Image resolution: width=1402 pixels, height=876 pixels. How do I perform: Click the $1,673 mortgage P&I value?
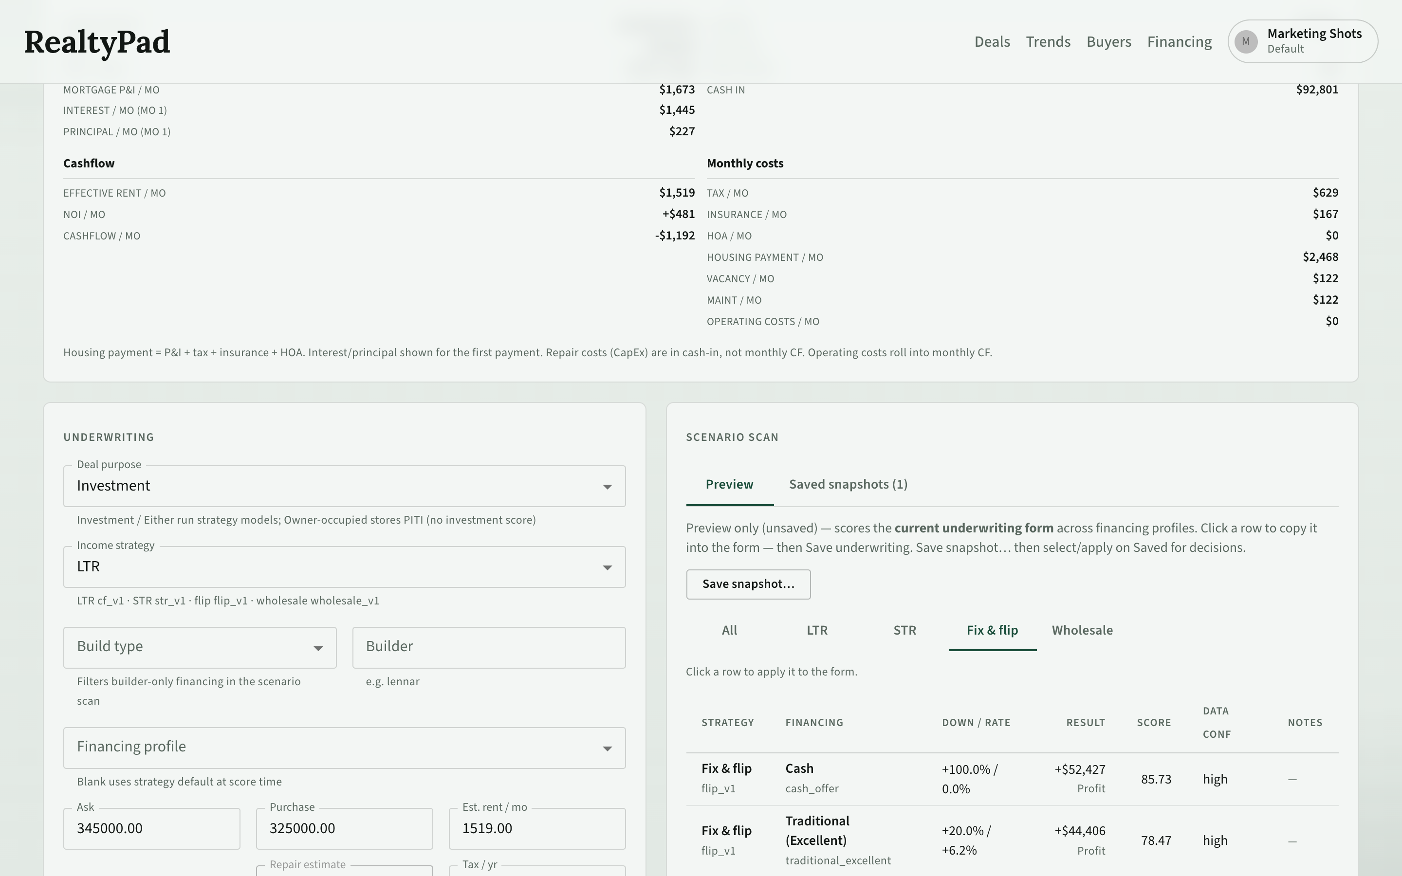tap(677, 90)
